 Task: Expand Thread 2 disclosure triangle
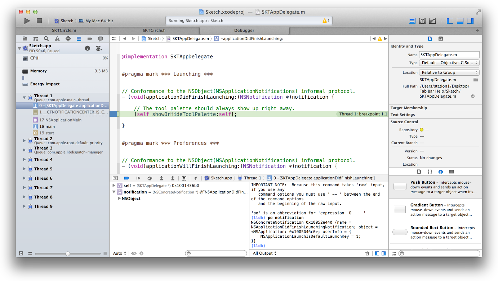coord(25,140)
